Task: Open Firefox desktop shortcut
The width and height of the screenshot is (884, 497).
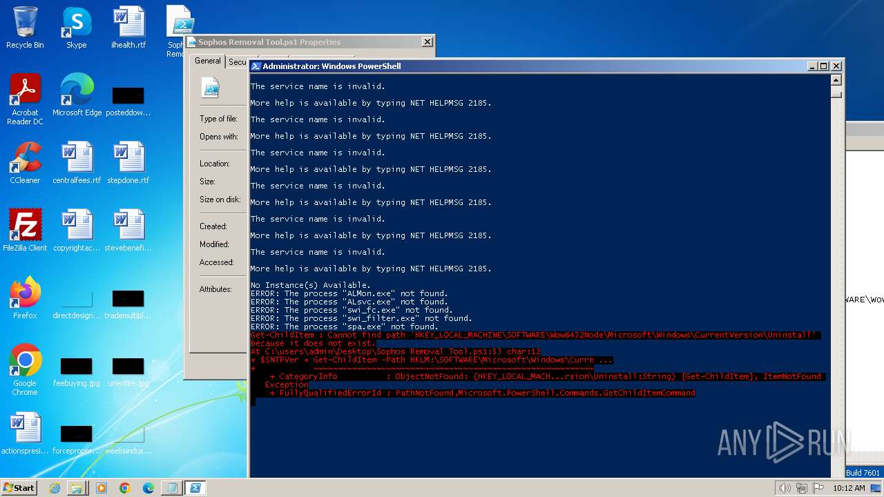Action: [25, 298]
